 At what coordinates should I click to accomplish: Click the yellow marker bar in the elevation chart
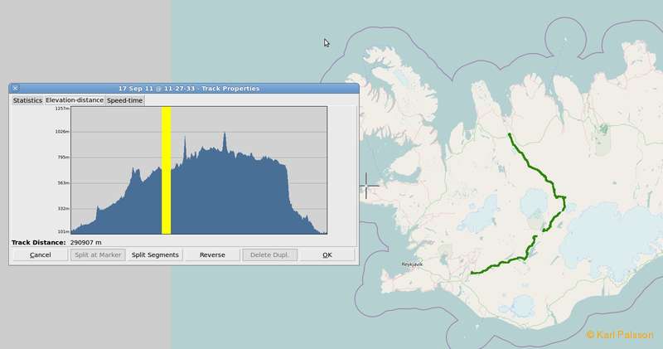[x=167, y=170]
